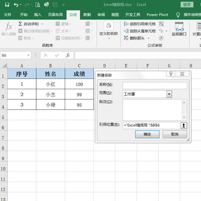Switch to the Page Layout tab

tap(55, 14)
